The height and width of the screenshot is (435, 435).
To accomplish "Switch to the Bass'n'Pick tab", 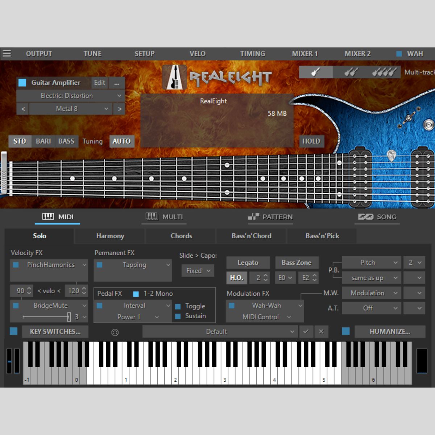I will 322,236.
